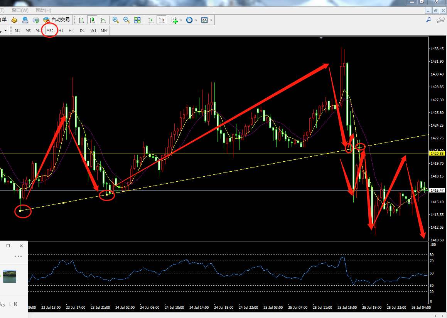Screen dimensions: 447x318
Task: Minimize the inner chart window
Action: [x=428, y=10]
